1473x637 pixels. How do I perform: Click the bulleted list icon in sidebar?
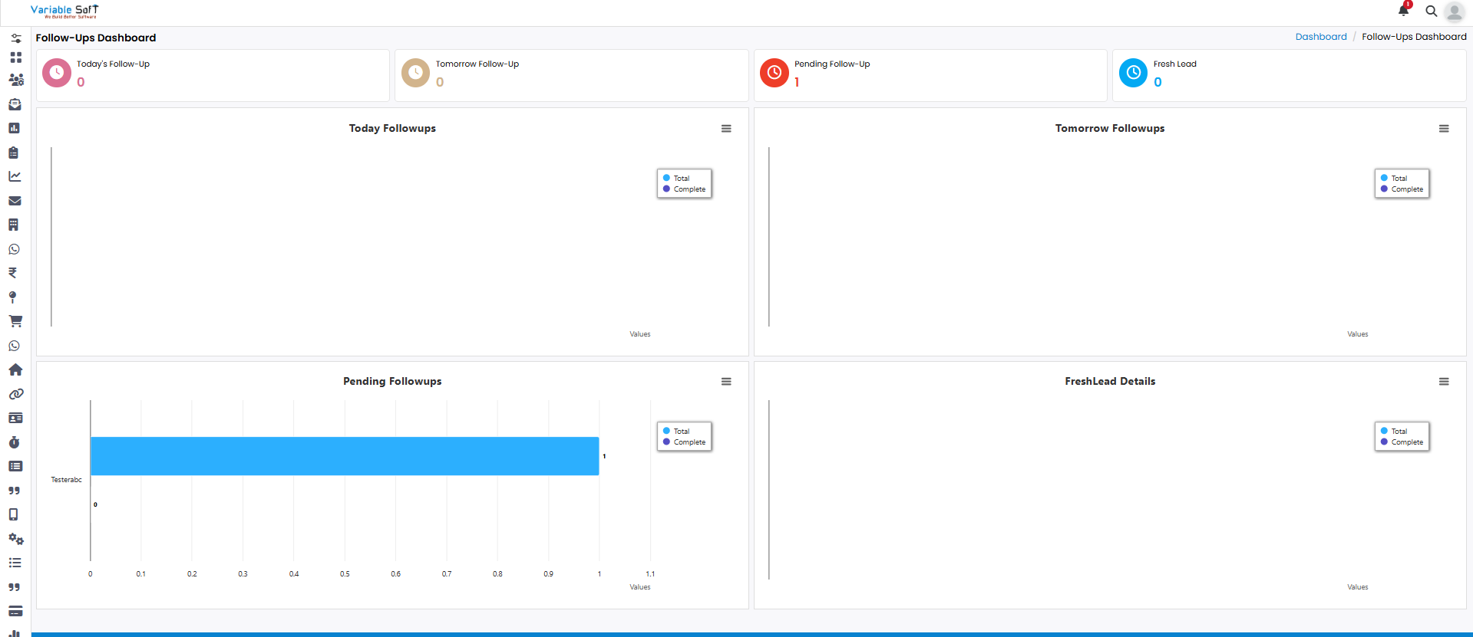tap(15, 563)
